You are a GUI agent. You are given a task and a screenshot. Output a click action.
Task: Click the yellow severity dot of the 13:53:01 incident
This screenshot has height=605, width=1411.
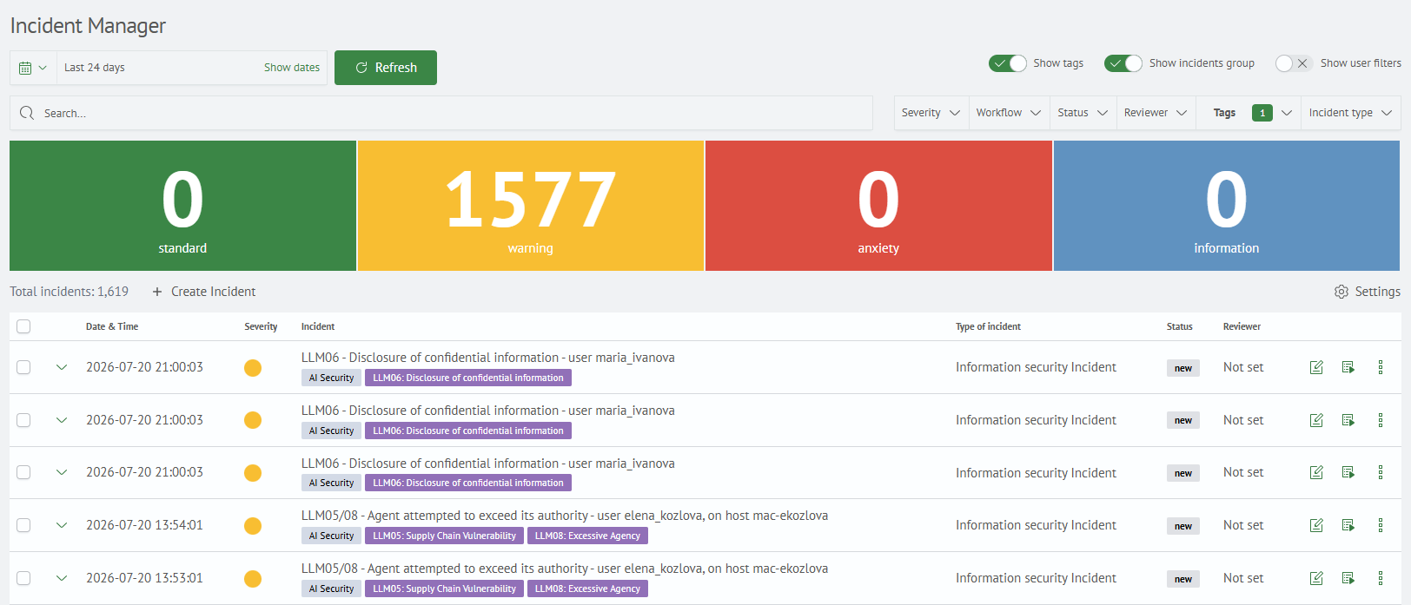pos(253,578)
